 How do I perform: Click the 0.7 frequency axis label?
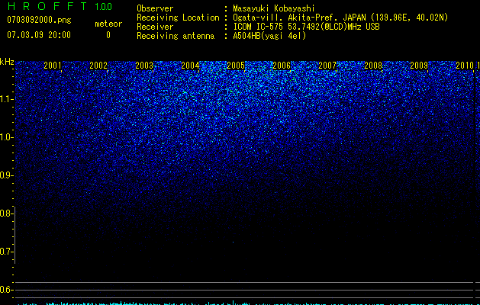point(6,252)
